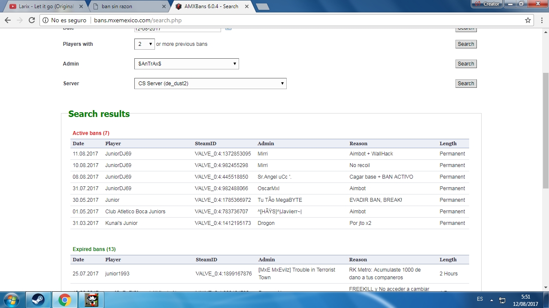
Task: Click SteamID VALVE_0:4:982455298
Action: (221, 165)
